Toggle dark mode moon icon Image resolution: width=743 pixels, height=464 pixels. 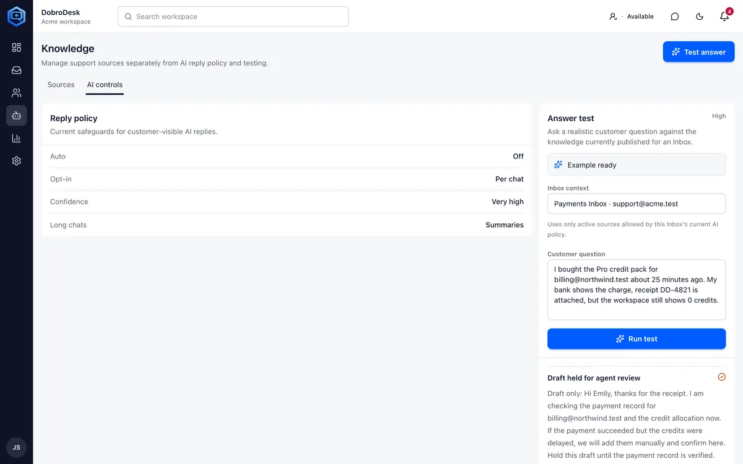pyautogui.click(x=700, y=17)
